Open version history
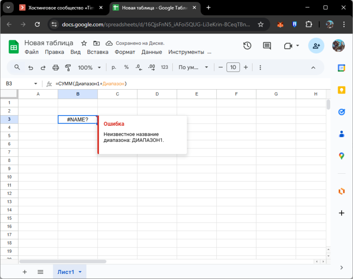Image resolution: width=353 pixels, height=279 pixels. (x=247, y=45)
